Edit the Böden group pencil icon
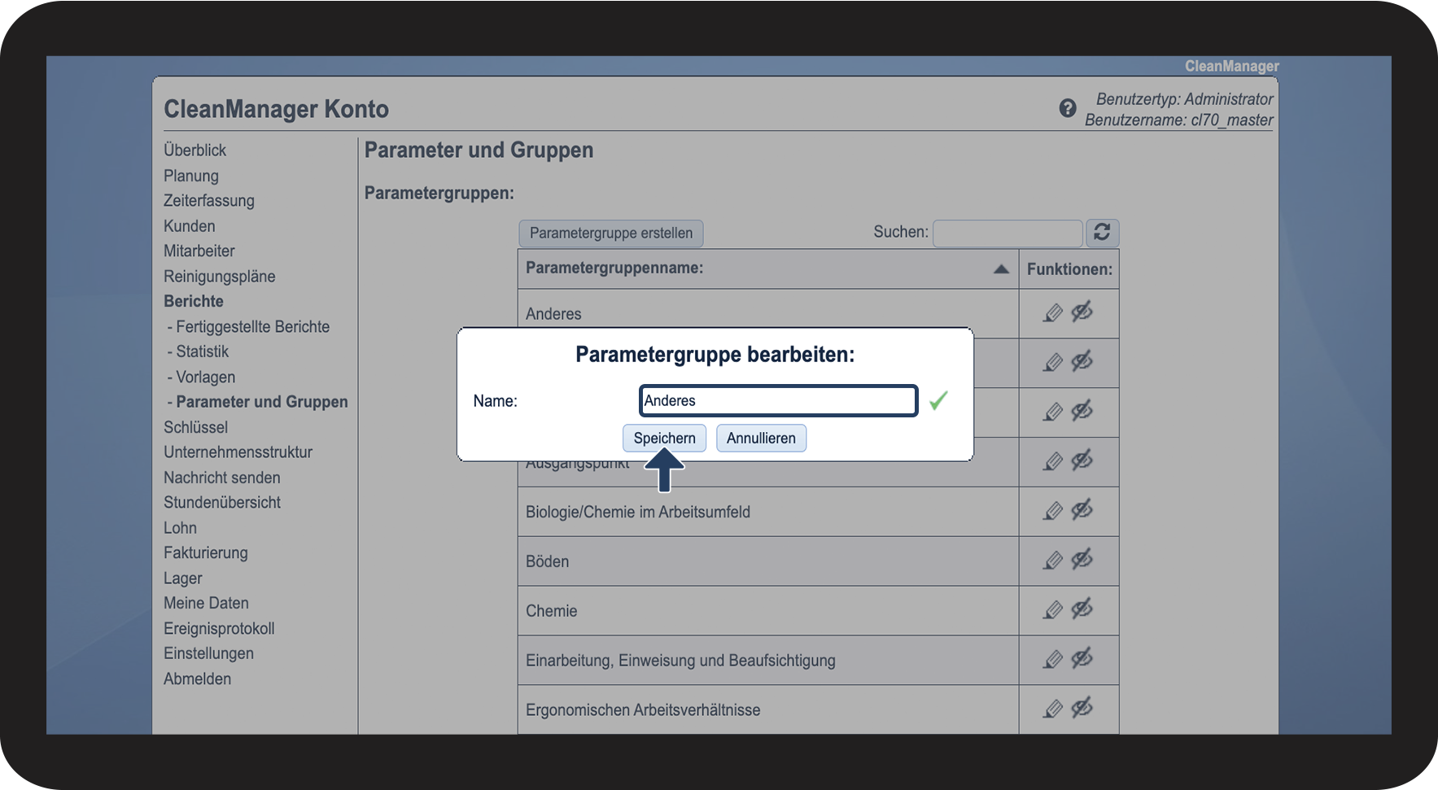The width and height of the screenshot is (1438, 790). pyautogui.click(x=1053, y=561)
